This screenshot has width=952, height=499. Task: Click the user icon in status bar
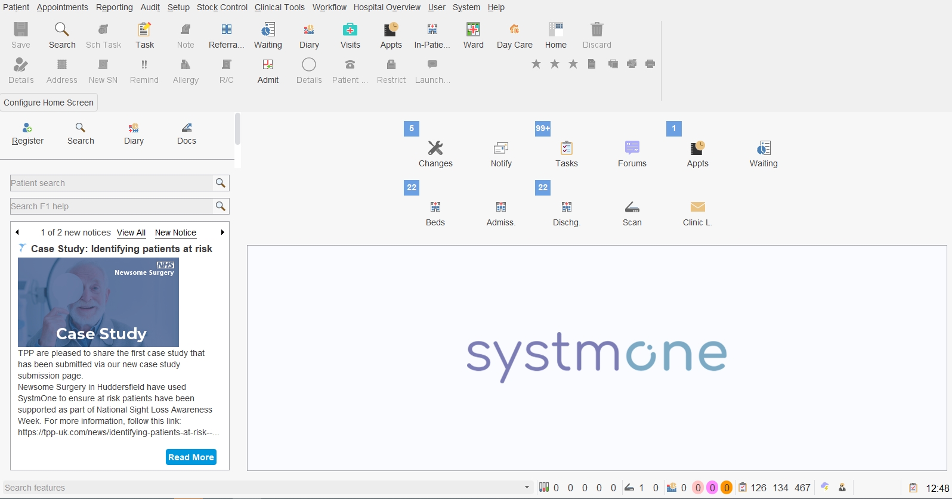[842, 488]
